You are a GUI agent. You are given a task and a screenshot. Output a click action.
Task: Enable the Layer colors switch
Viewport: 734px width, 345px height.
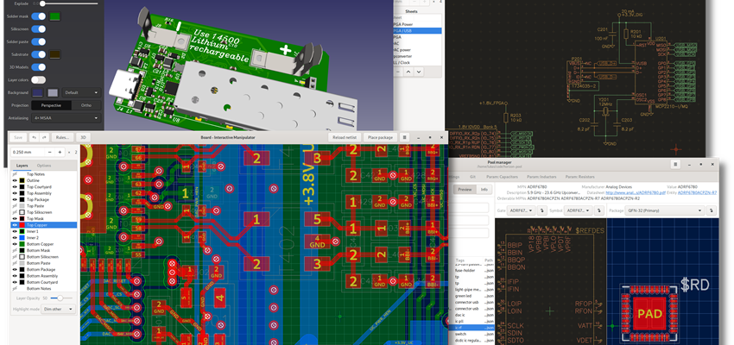tap(38, 79)
